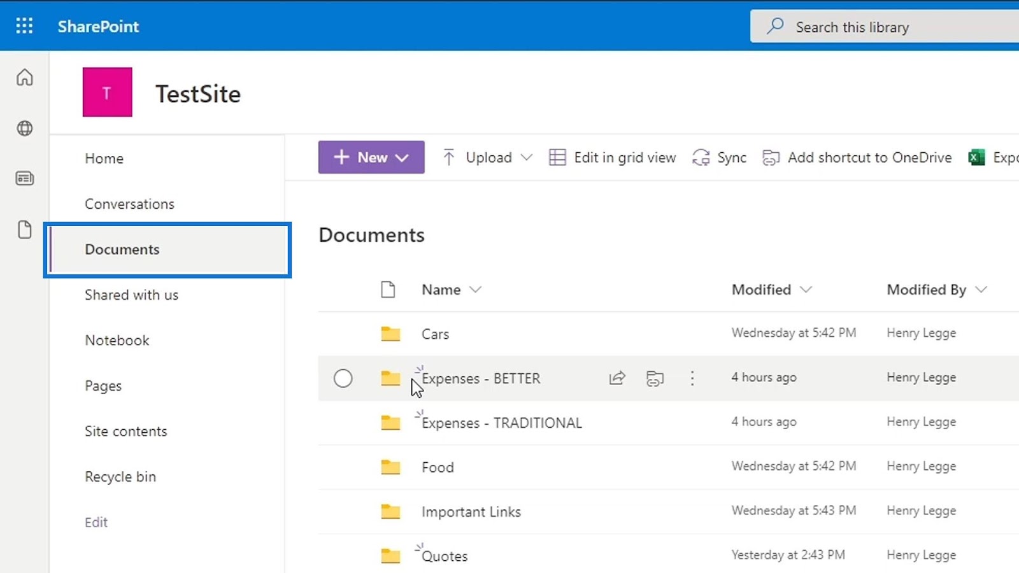Screen dimensions: 1019x573
Task: Open the Food folder
Action: click(438, 467)
